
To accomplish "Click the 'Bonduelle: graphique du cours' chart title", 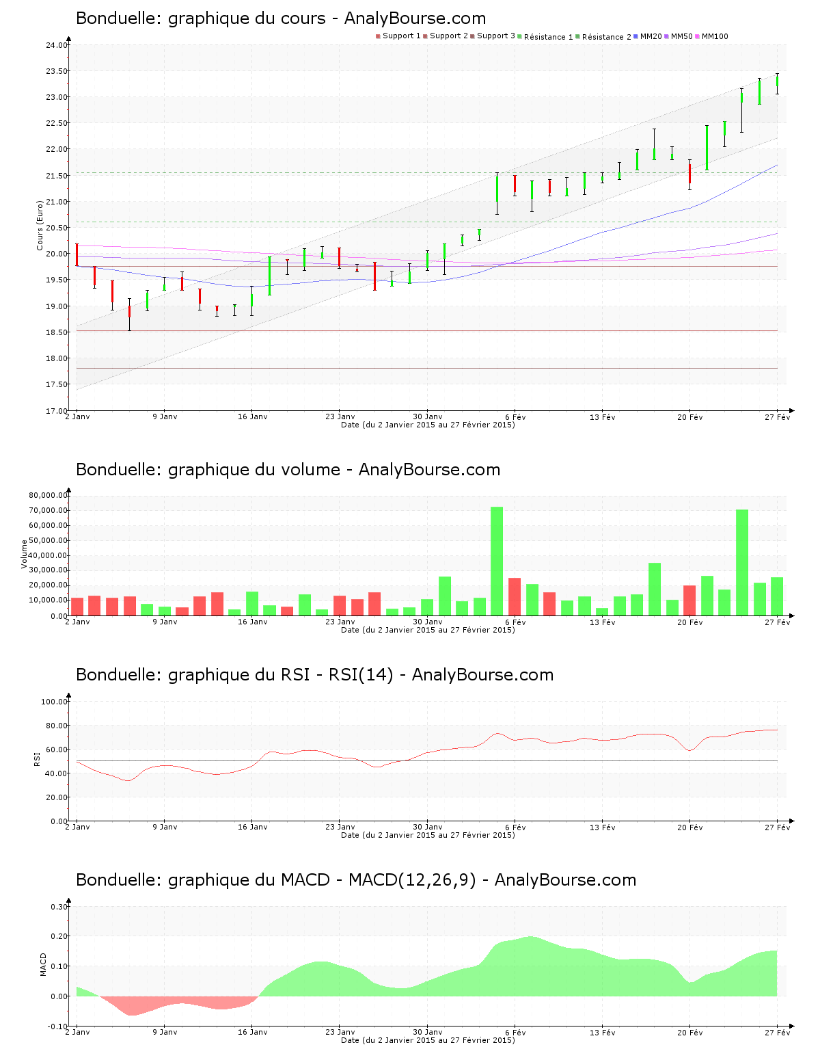I will point(281,18).
